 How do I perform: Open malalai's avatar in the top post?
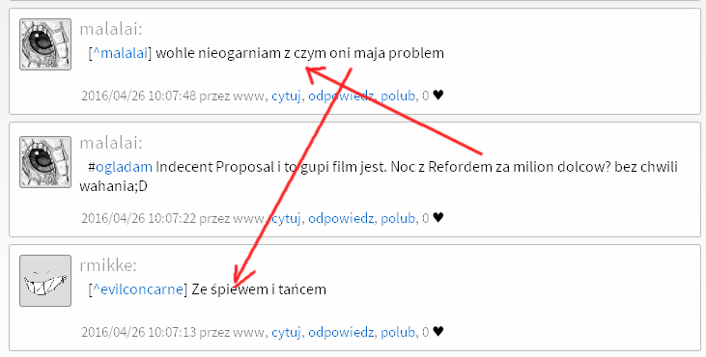[x=45, y=44]
